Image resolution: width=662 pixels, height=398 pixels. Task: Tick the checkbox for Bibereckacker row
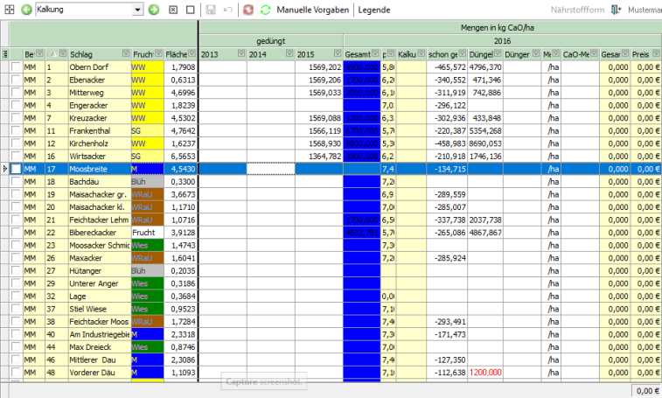point(16,232)
